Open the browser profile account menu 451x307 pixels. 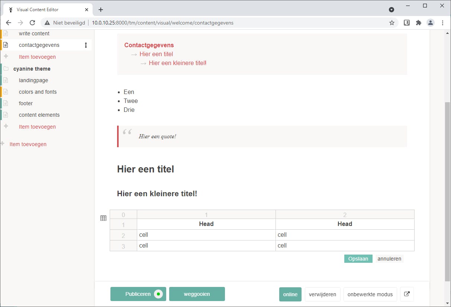click(431, 22)
